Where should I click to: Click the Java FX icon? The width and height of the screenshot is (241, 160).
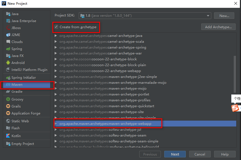pyautogui.click(x=8, y=56)
